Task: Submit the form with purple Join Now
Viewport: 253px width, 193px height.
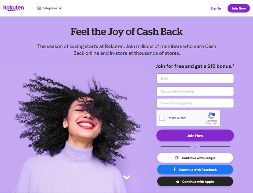Action: coord(195,135)
